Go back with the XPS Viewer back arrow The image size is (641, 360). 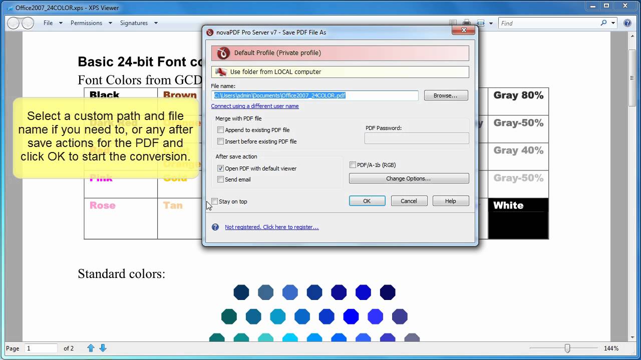[x=14, y=23]
